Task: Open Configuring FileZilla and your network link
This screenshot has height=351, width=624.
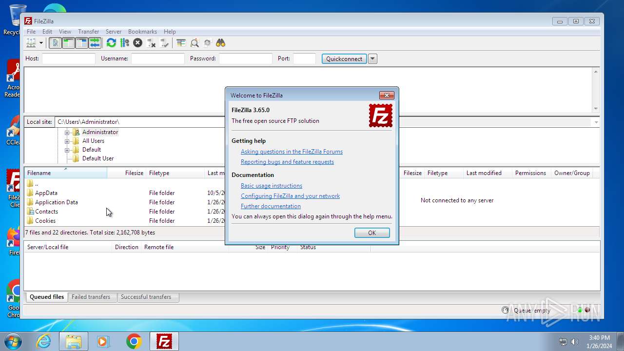Action: pos(290,196)
